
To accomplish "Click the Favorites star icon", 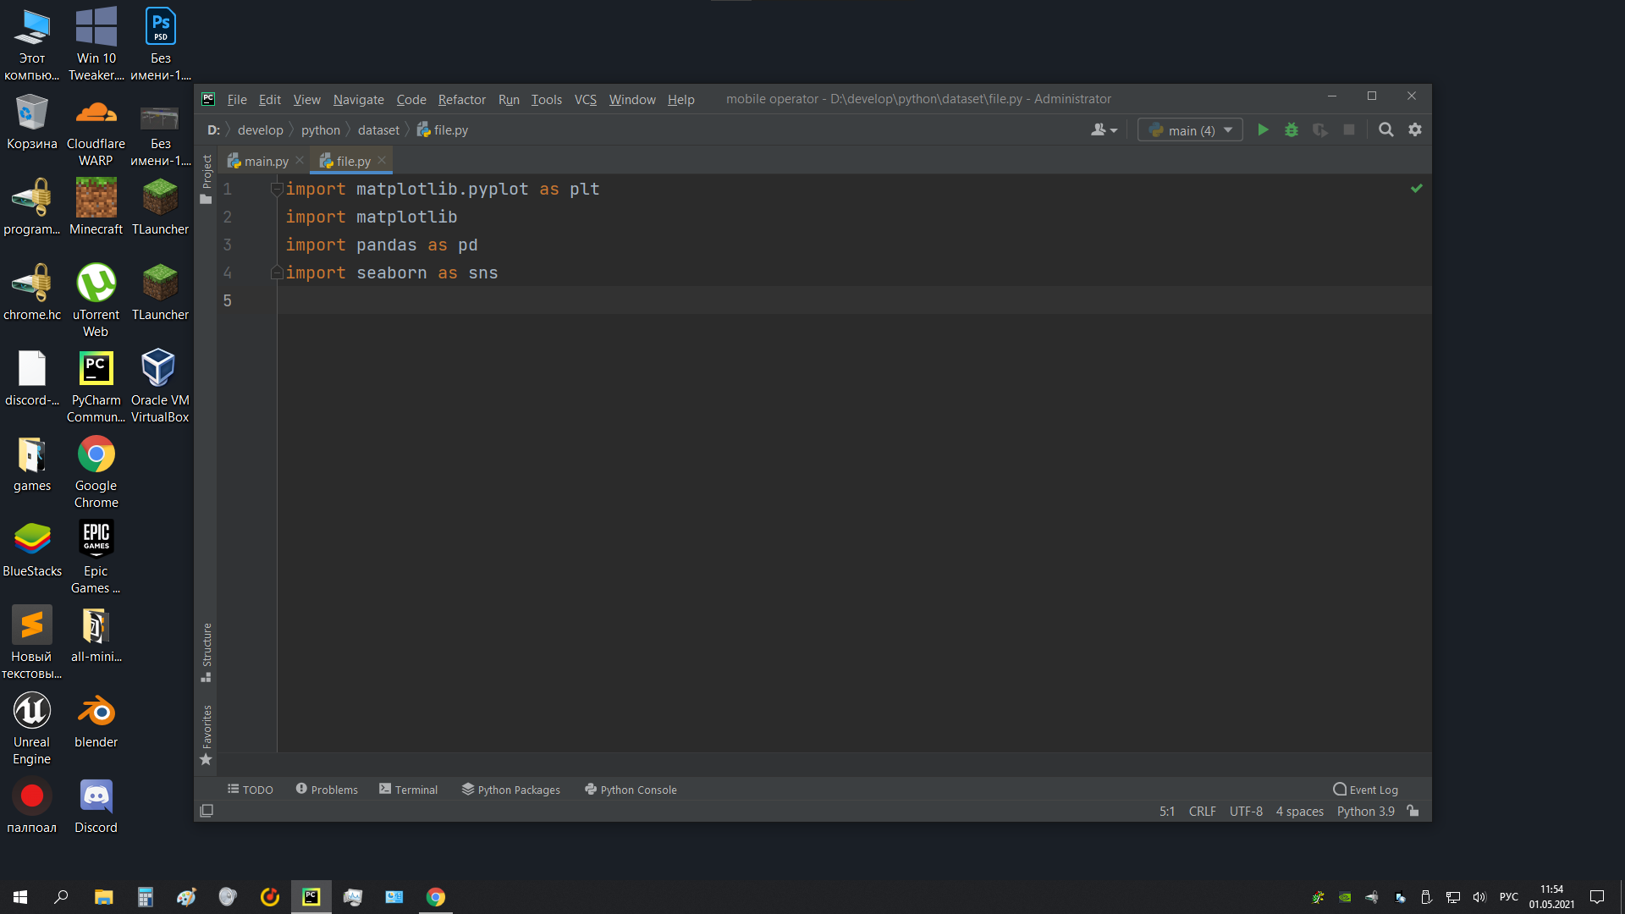I will coord(207,760).
